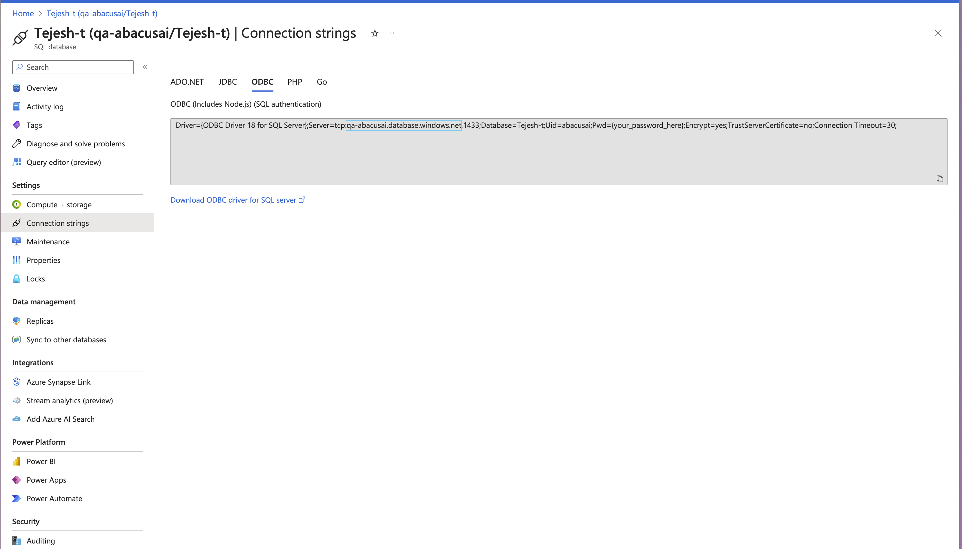Screen dimensions: 962x549
Task: Open Compute + storage settings
Action: pyautogui.click(x=59, y=204)
